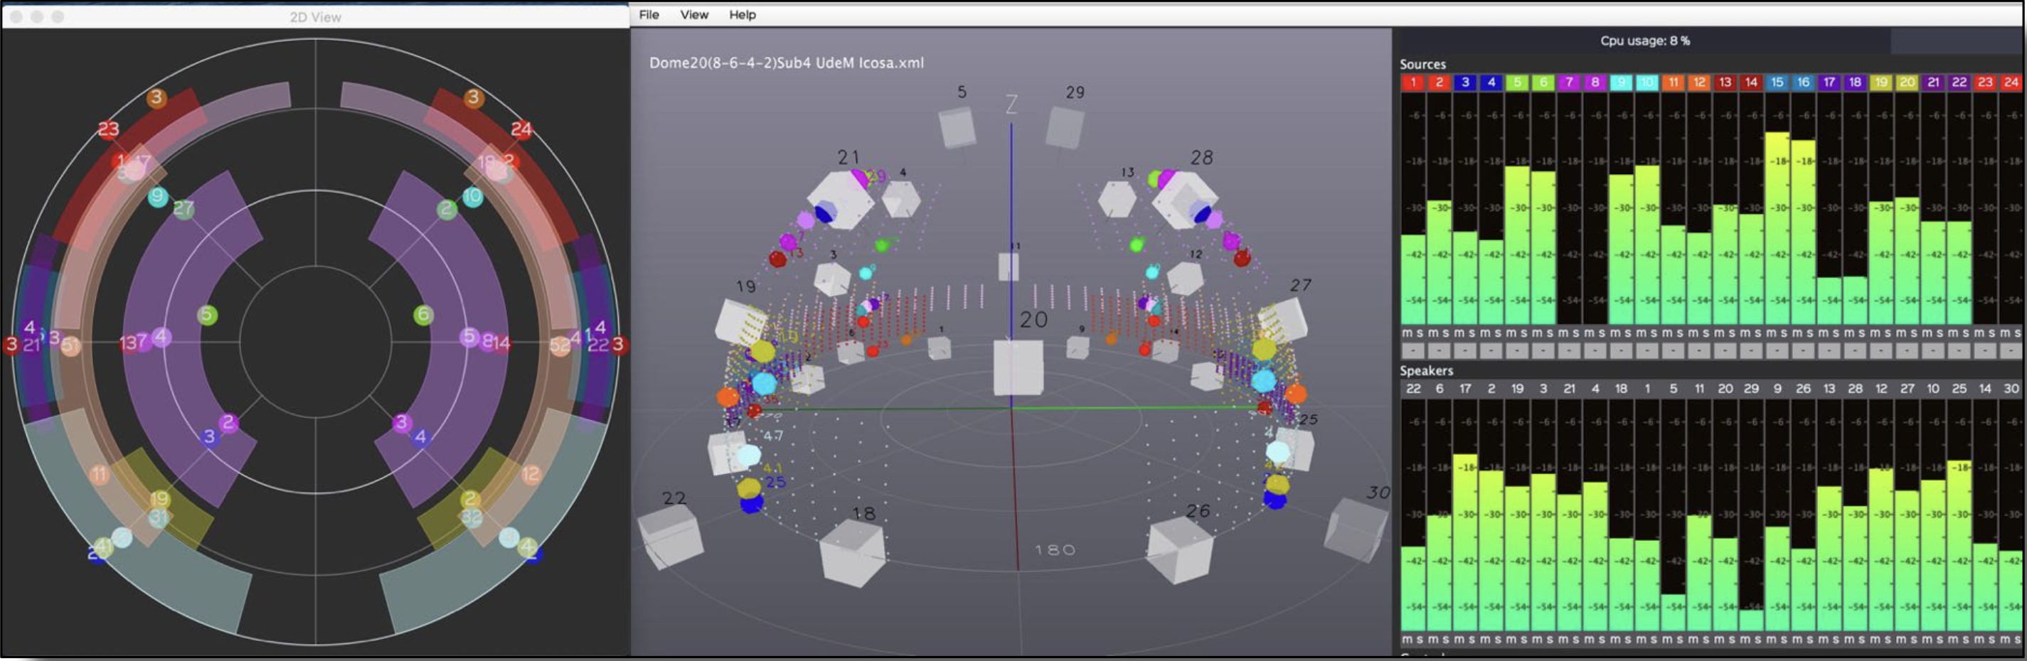Screen dimensions: 2027x661
Task: Click orange source 12 marker in 2D View
Action: 531,474
